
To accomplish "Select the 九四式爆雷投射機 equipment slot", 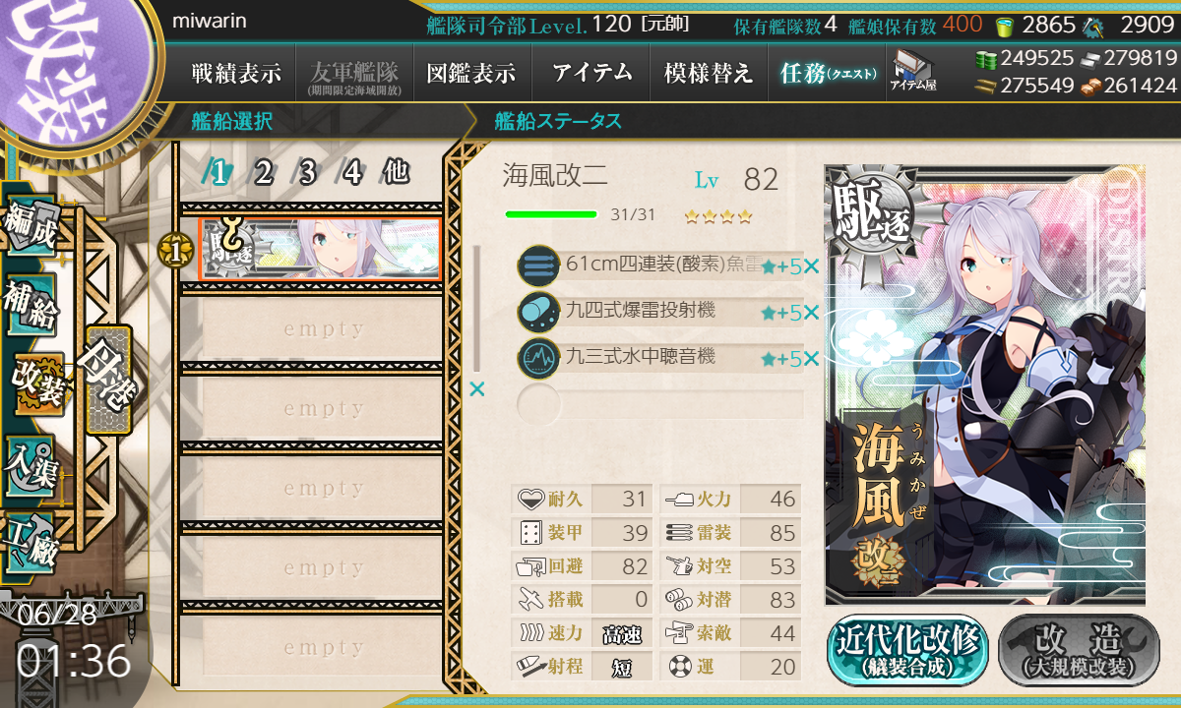I will point(659,312).
